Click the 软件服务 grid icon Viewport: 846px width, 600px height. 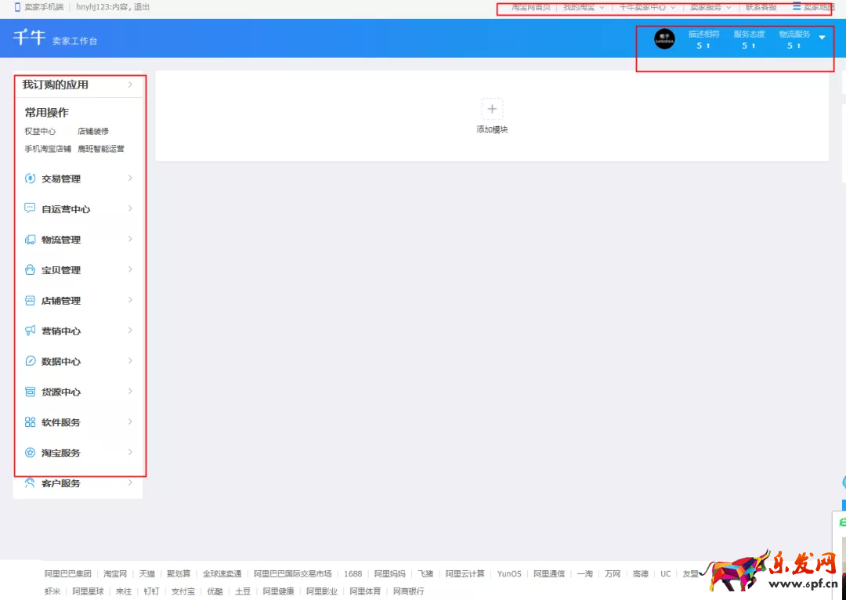[x=31, y=422]
